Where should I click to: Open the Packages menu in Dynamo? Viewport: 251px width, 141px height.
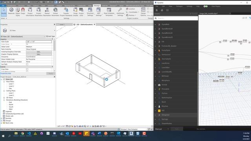click(179, 6)
